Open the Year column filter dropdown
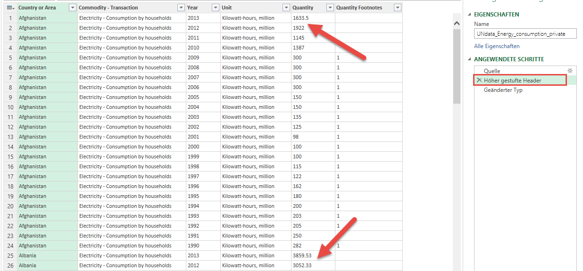 coord(215,8)
